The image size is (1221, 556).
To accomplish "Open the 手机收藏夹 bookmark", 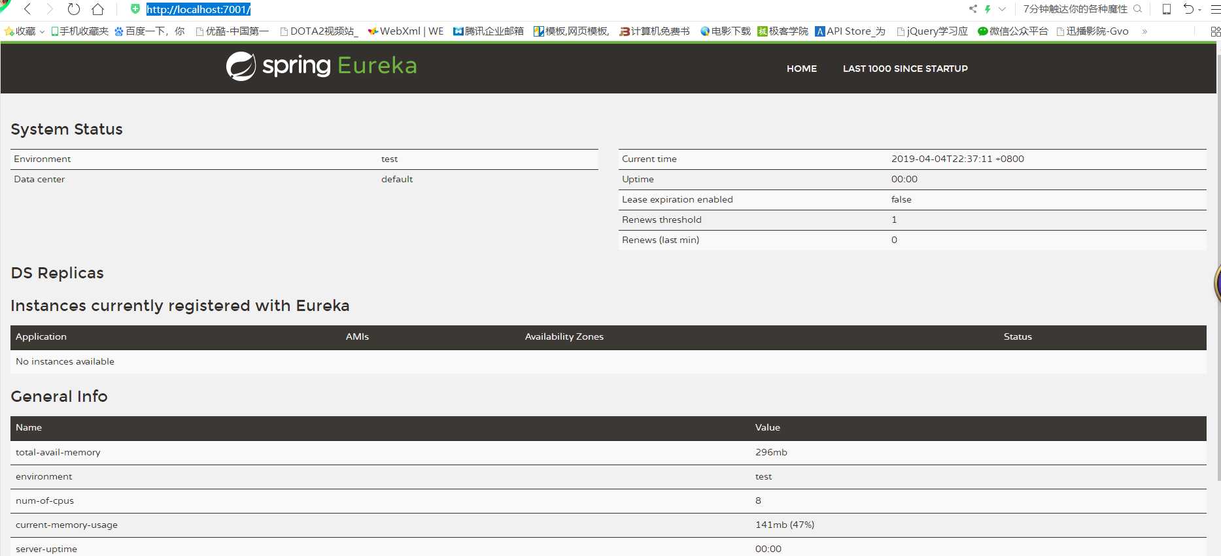I will pyautogui.click(x=80, y=31).
